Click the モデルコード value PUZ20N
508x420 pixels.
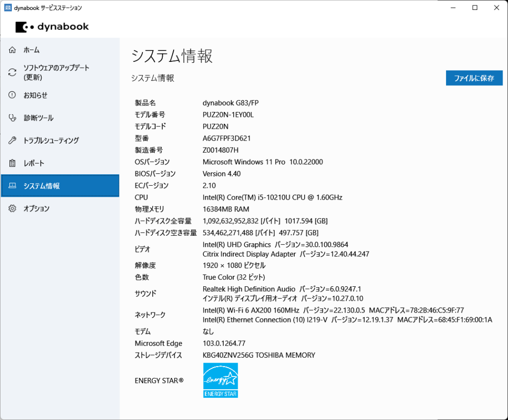[215, 126]
